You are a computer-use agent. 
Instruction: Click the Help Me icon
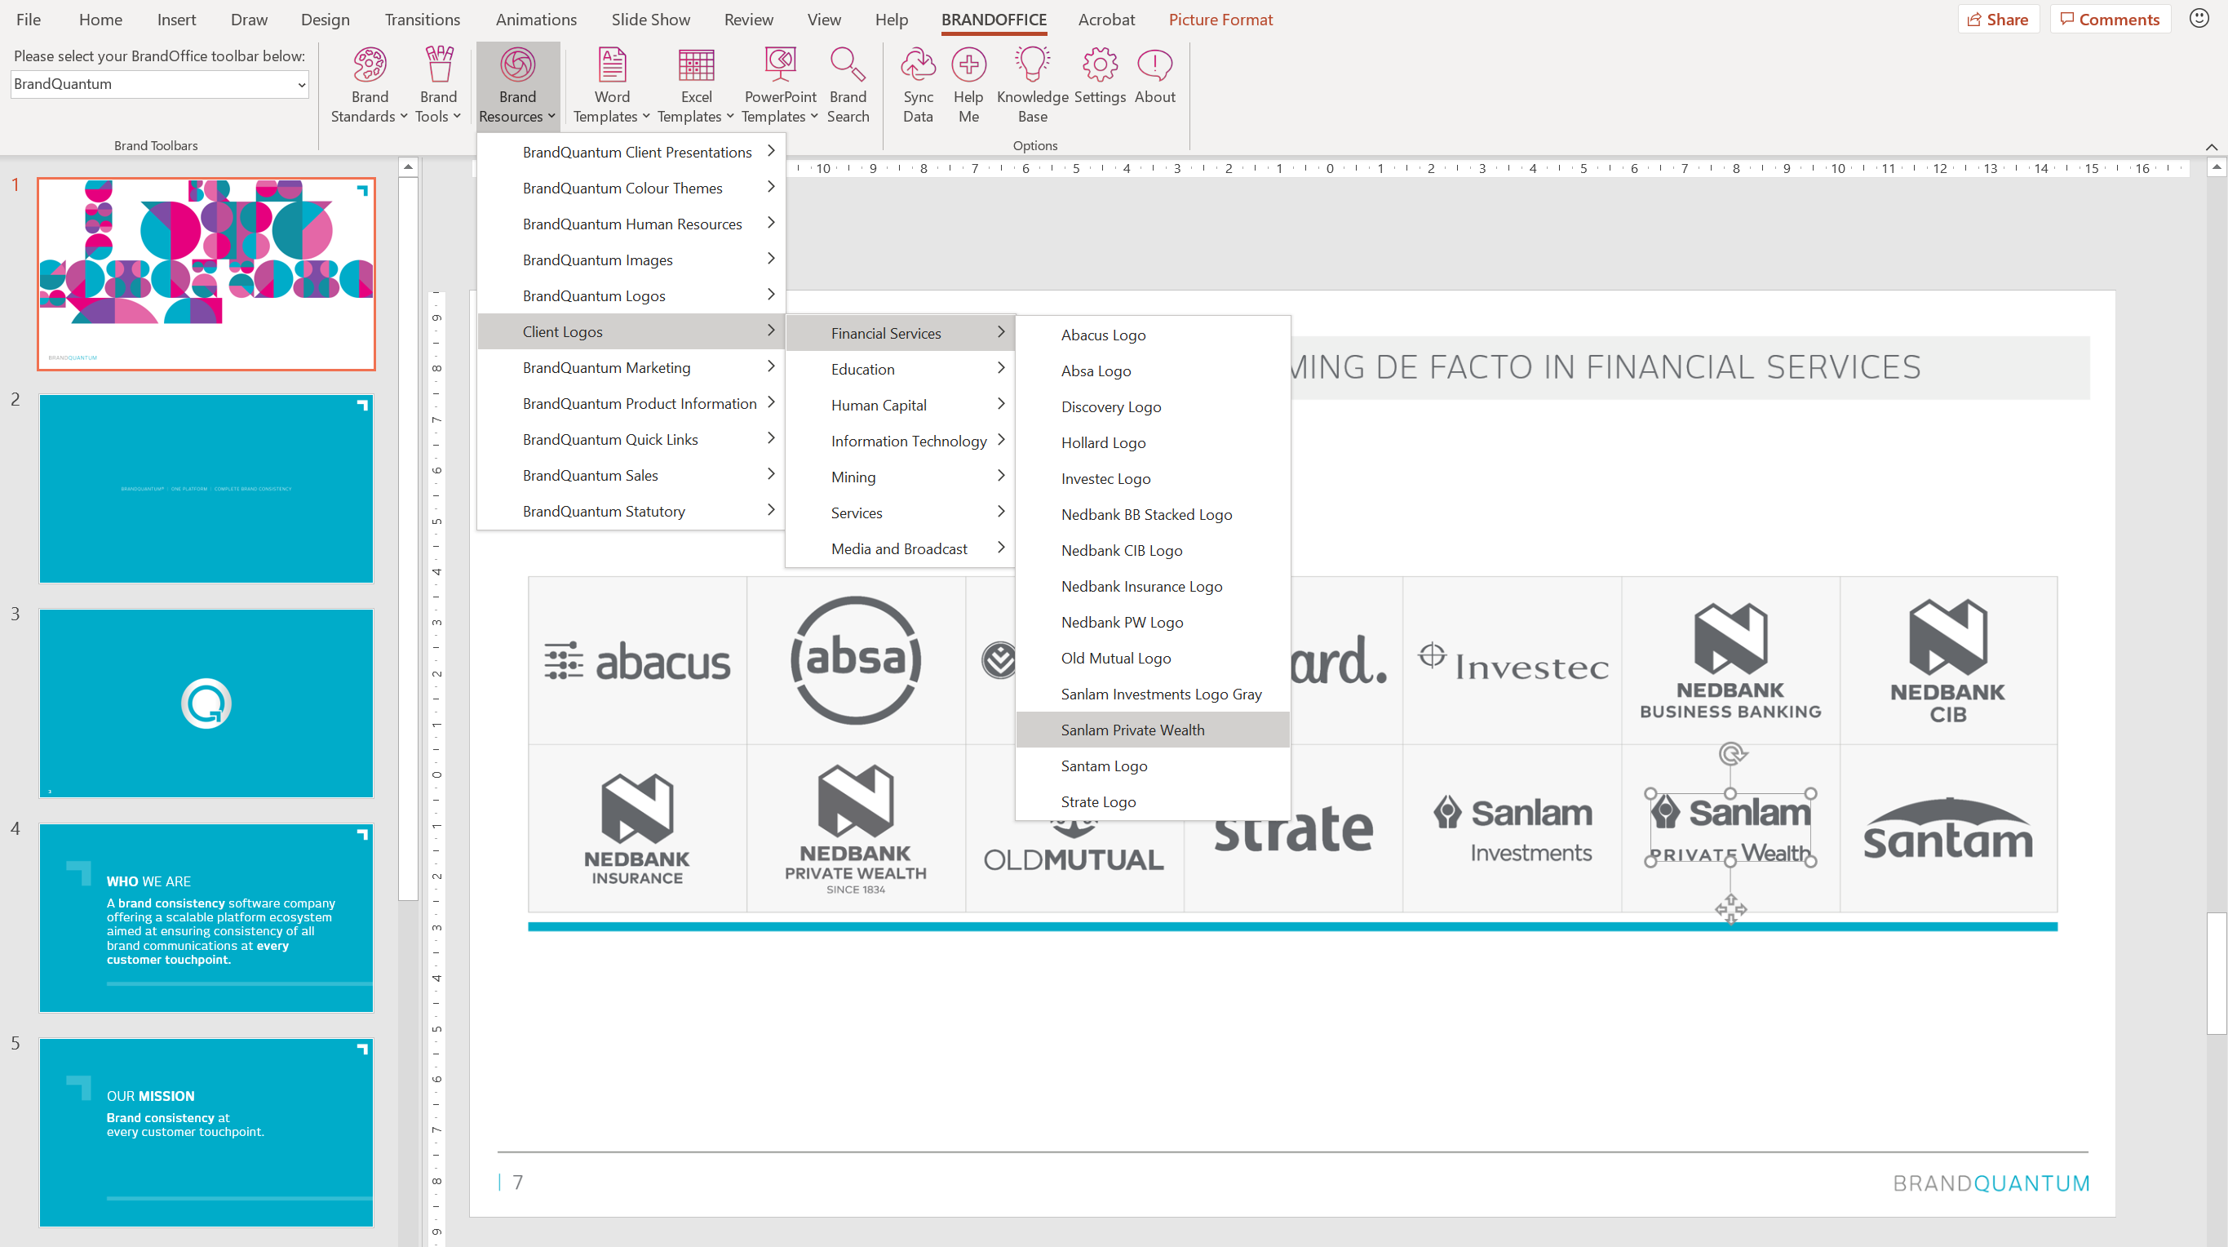click(x=968, y=66)
